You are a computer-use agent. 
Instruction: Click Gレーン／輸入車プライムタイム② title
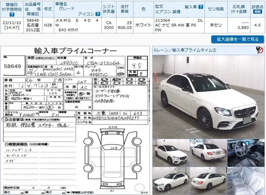click(185, 50)
